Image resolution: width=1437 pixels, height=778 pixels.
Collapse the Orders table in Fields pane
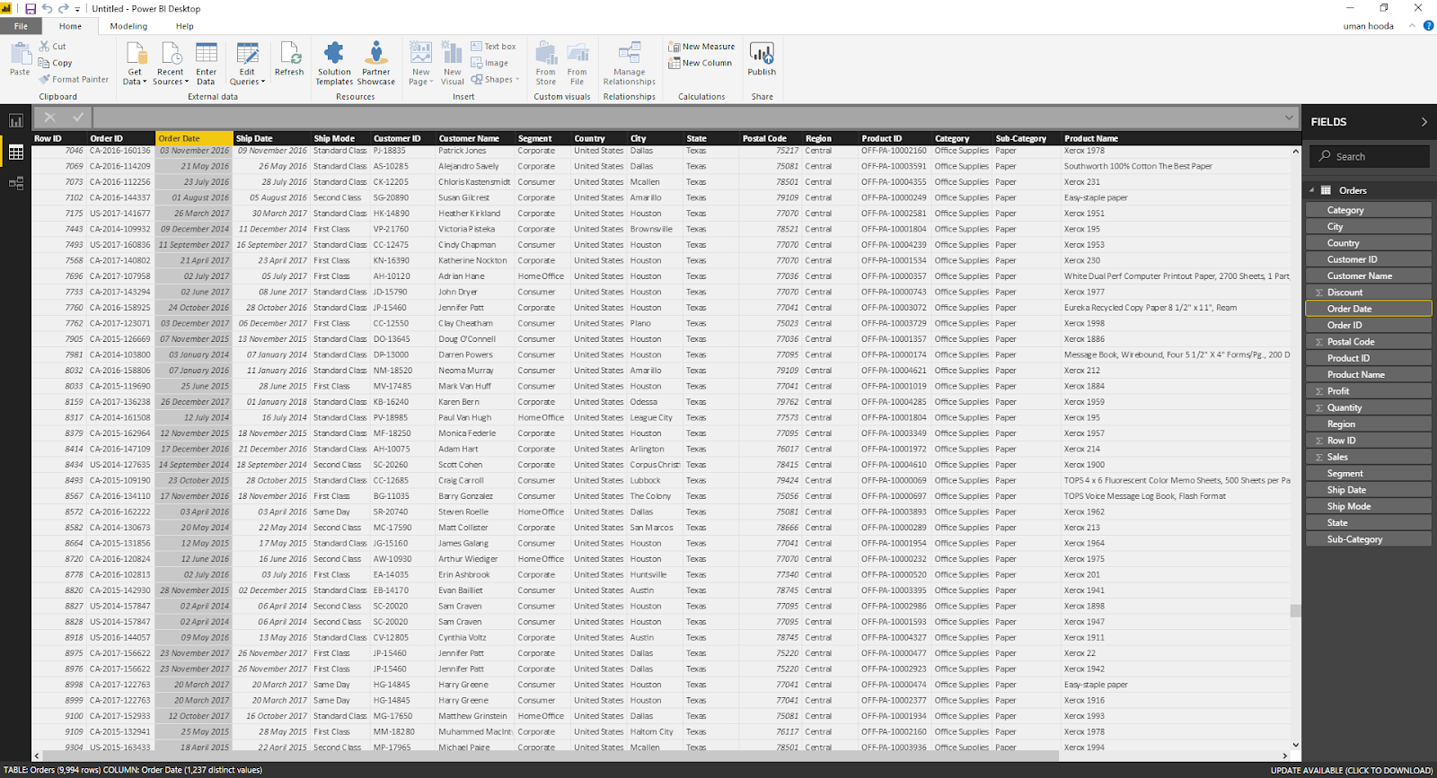[1312, 190]
